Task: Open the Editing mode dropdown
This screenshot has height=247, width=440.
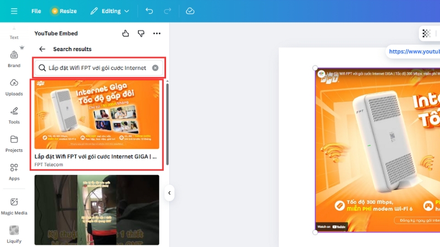Action: pyautogui.click(x=110, y=11)
